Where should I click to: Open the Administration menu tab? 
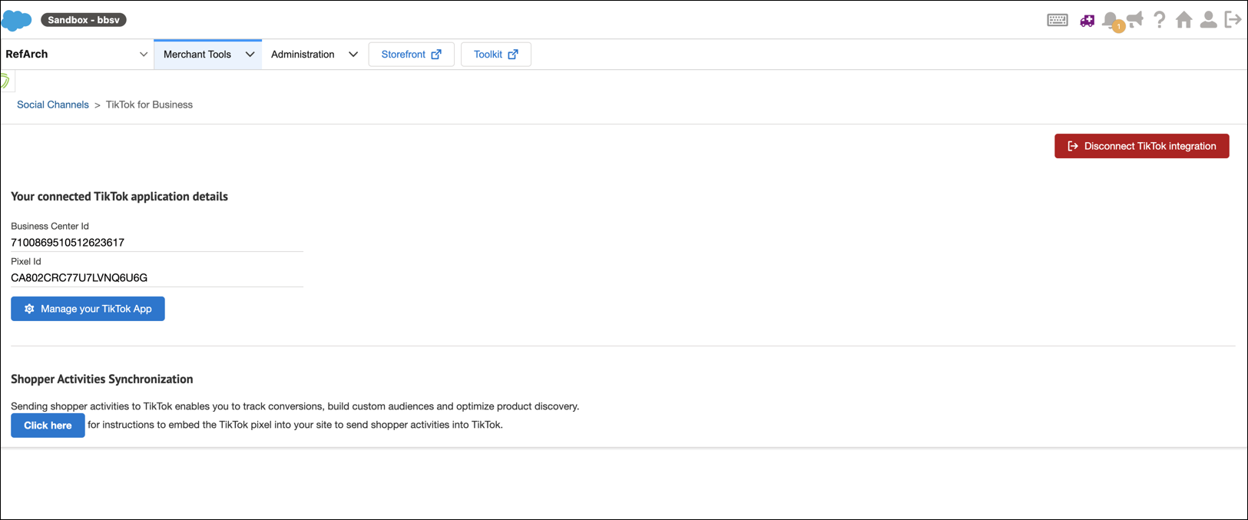coord(303,55)
